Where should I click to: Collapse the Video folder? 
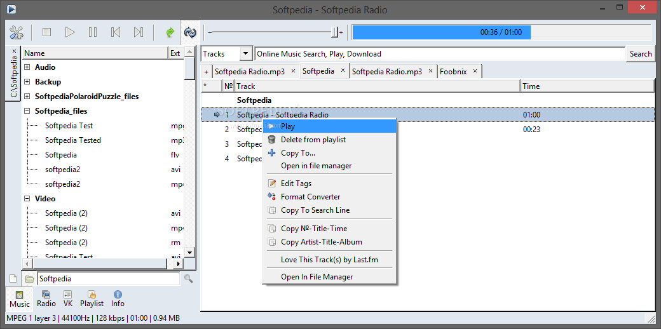pos(27,199)
